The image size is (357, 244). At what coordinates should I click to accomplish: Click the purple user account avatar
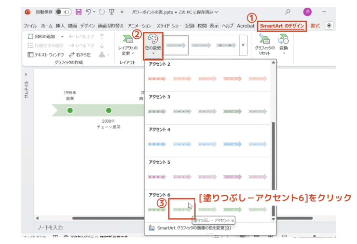(x=307, y=12)
